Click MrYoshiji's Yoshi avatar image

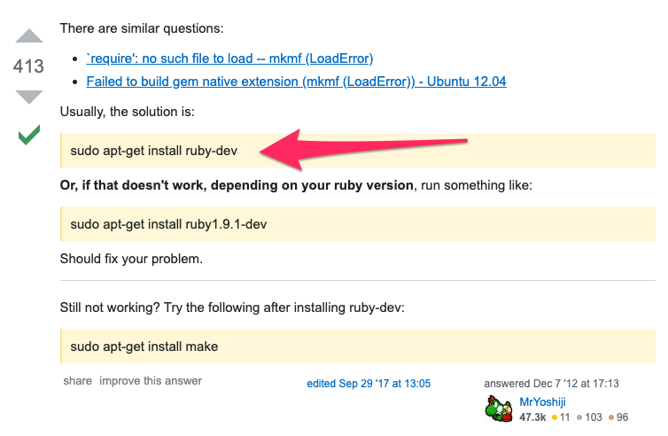(499, 409)
